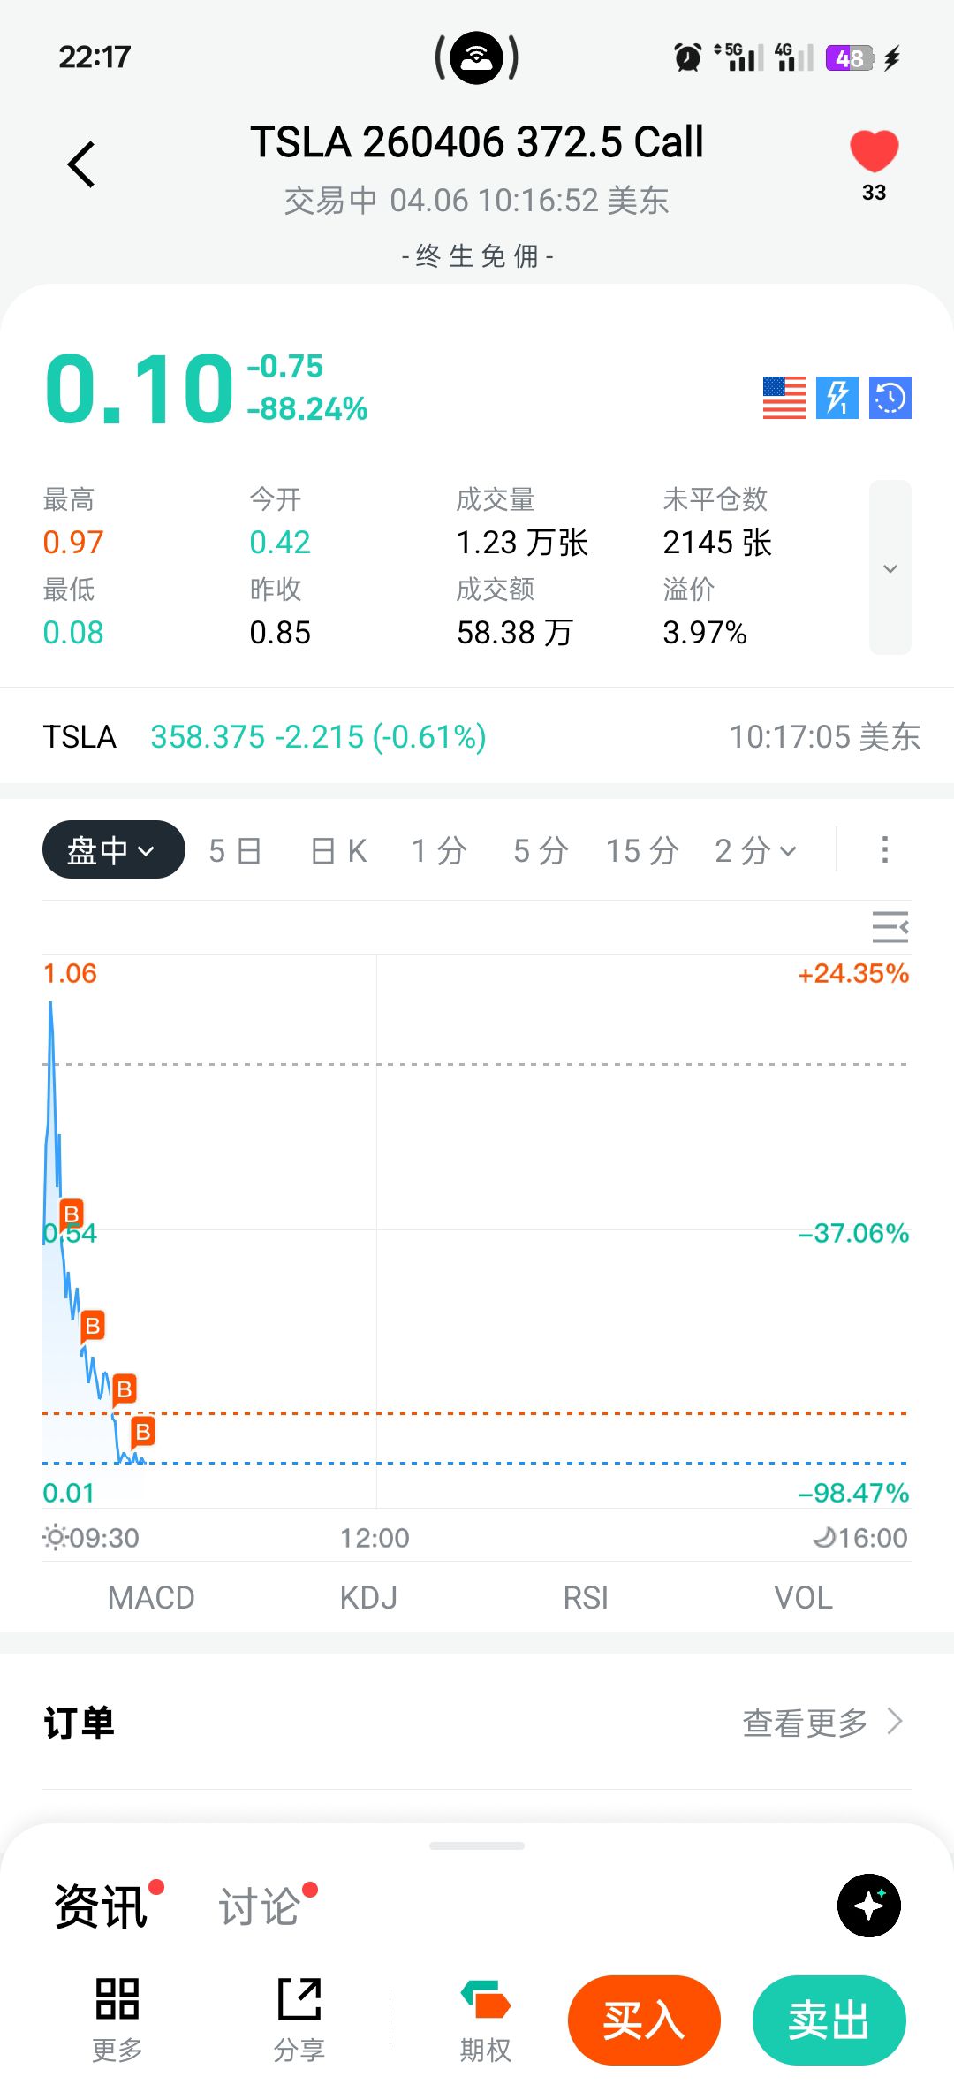Tap the US flag market icon

click(784, 398)
